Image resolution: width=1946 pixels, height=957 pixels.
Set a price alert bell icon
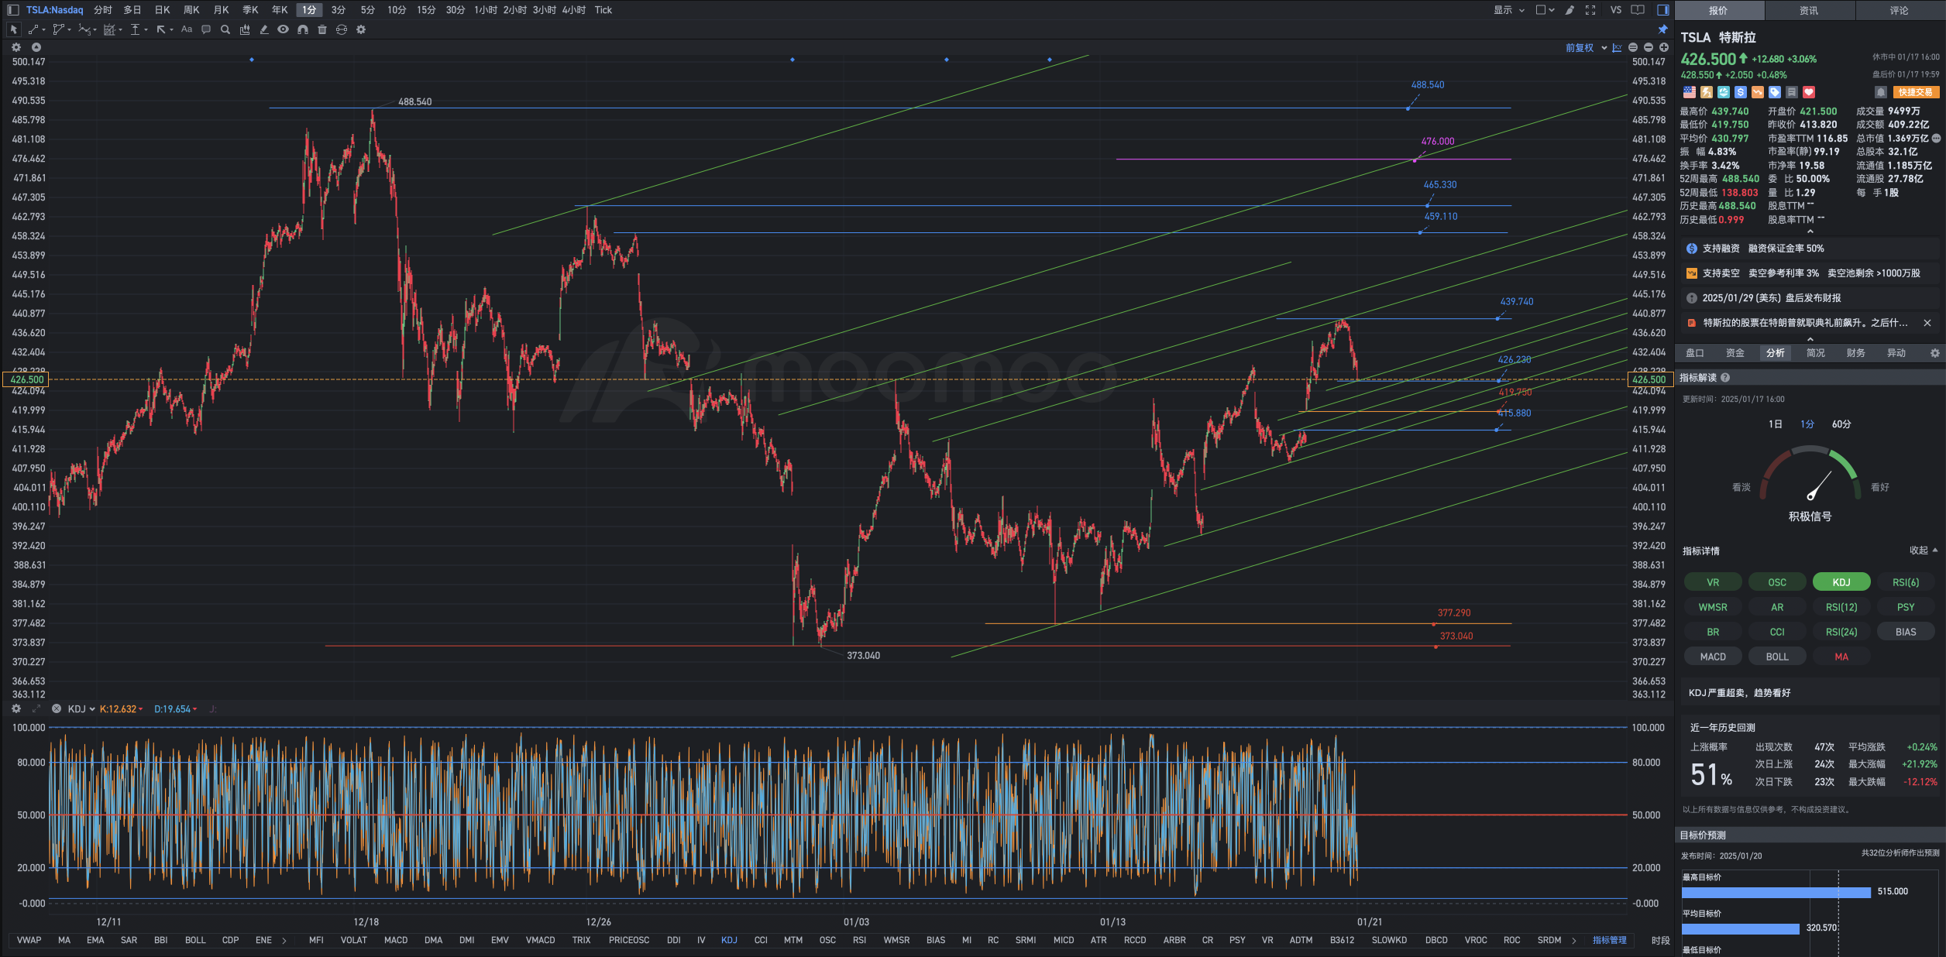coord(1880,92)
